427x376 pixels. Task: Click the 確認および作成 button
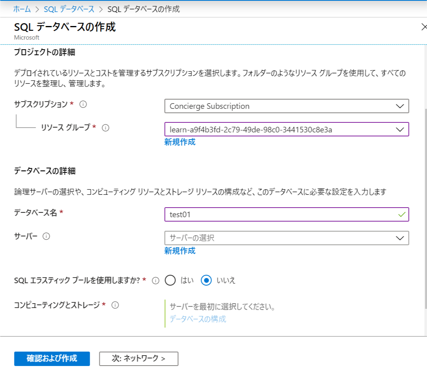tap(52, 359)
